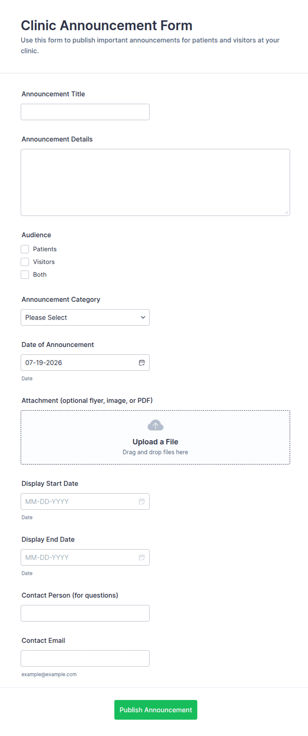Focus the Announcement Title field
The image size is (308, 736).
click(x=85, y=112)
